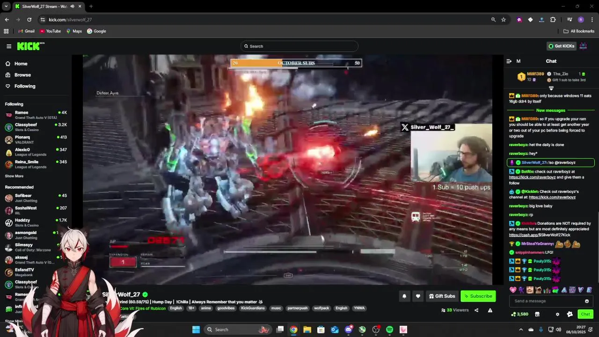Open Chrome three-dot menu

click(592, 20)
